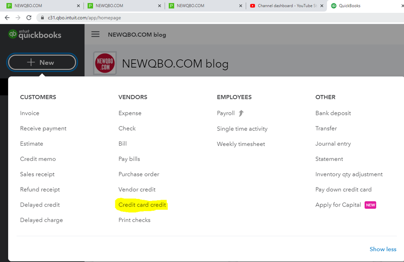
Task: Click the CUSTOMERS column heading
Action: click(38, 97)
